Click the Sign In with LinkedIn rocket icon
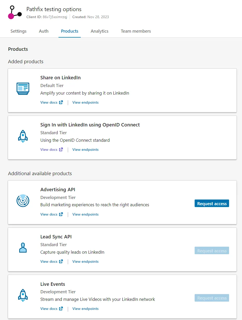 click(23, 136)
